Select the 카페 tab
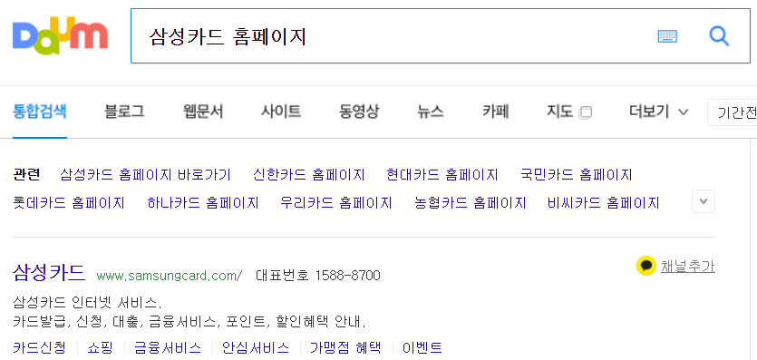The height and width of the screenshot is (360, 757). click(495, 112)
